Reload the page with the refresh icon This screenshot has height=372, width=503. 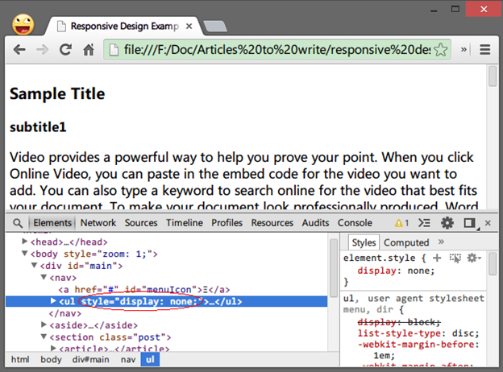click(66, 50)
